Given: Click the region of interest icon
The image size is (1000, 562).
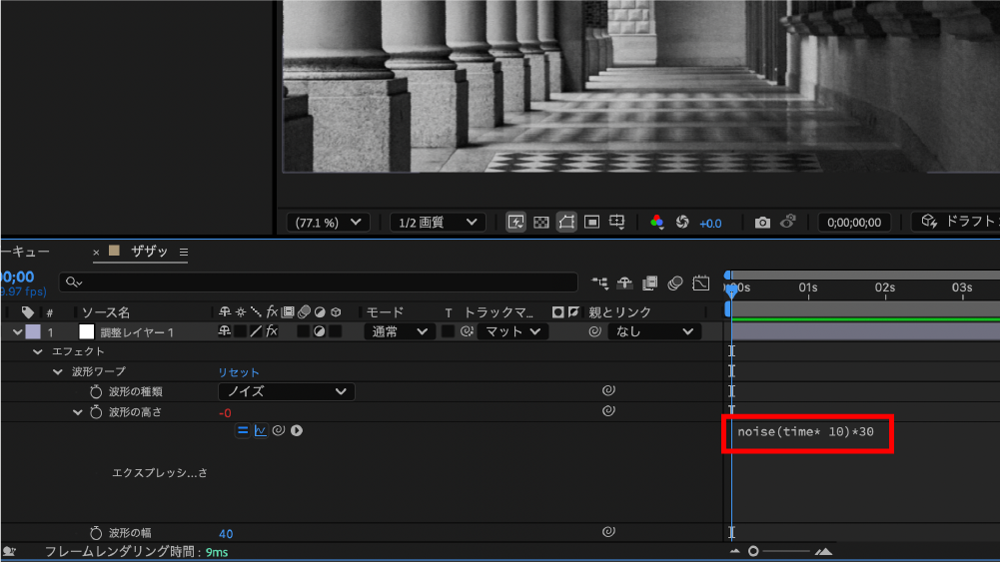Looking at the screenshot, I should click(x=591, y=222).
